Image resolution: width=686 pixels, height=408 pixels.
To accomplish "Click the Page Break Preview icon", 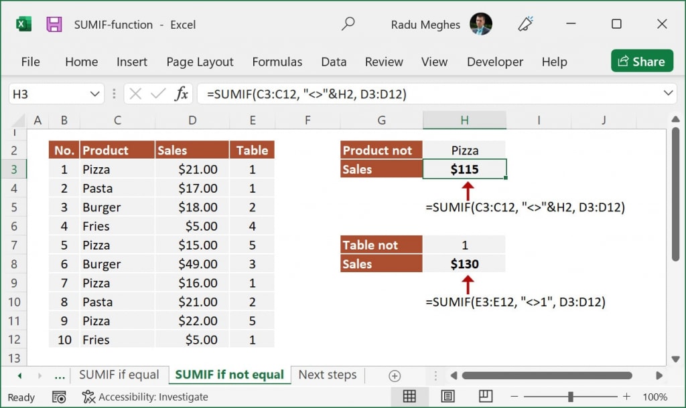I will (485, 396).
